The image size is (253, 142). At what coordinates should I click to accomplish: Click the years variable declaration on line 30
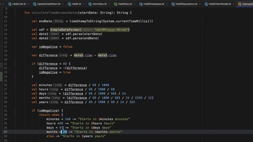tap(43, 102)
